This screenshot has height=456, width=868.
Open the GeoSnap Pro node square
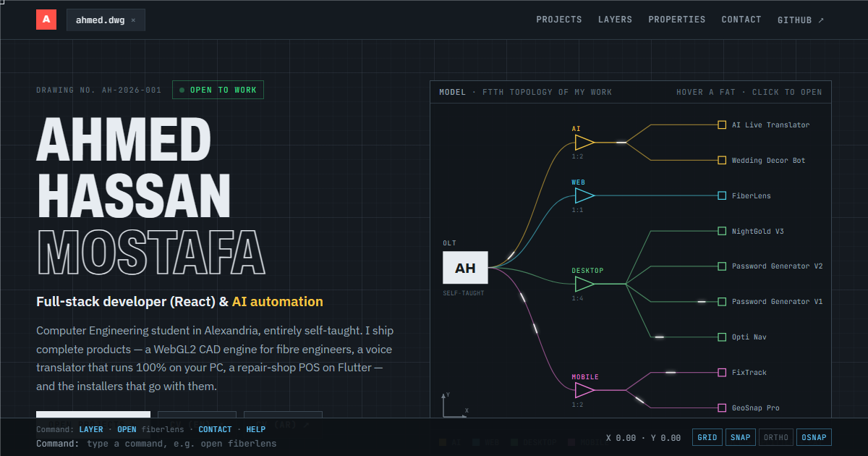coord(722,408)
